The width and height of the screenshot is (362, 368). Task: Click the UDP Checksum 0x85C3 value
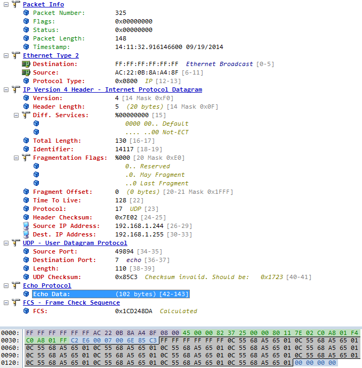coord(126,277)
